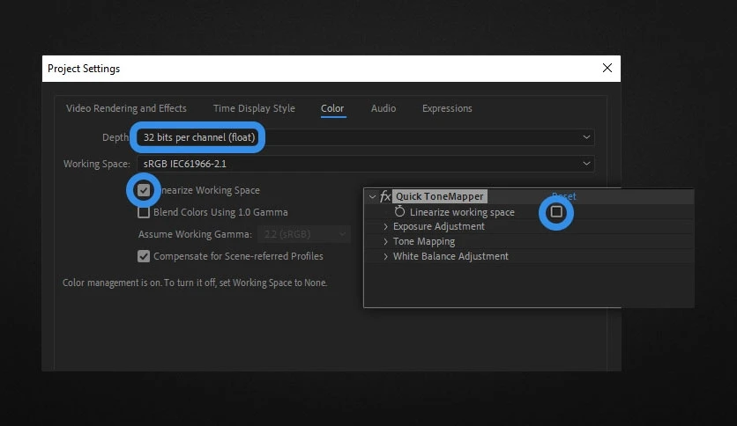Close the Project Settings dialog

[607, 68]
